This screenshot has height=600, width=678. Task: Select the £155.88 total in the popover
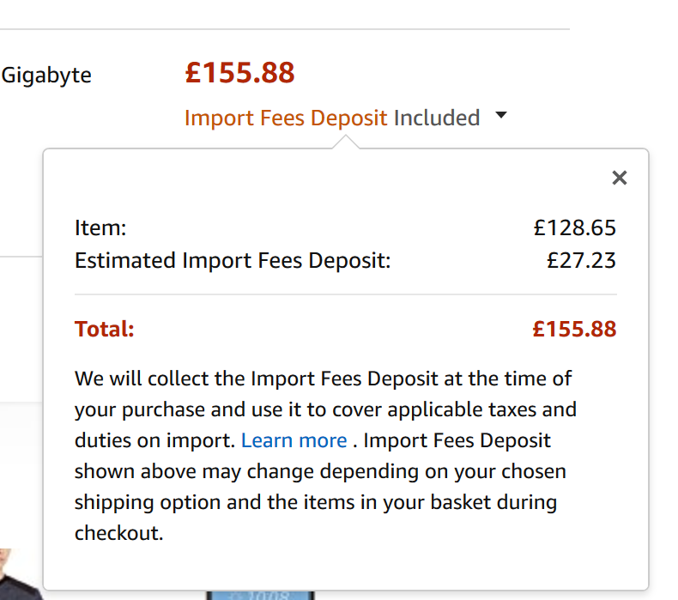[x=573, y=329]
